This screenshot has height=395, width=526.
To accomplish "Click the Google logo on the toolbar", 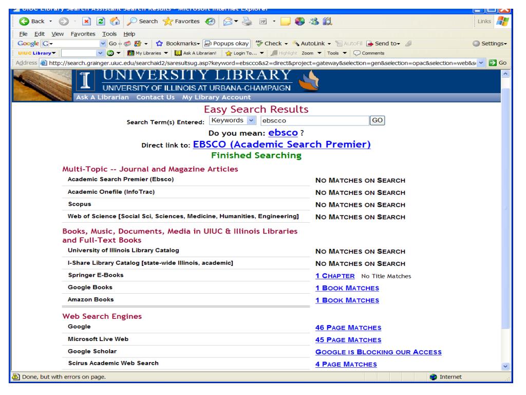I will (x=28, y=43).
